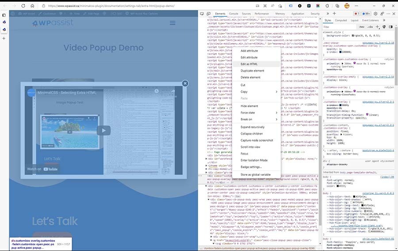Open the Computed styles tab
398x251 pixels.
coord(341,20)
